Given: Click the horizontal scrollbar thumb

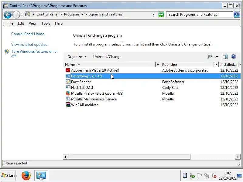Looking at the screenshot, I should pos(129,157).
